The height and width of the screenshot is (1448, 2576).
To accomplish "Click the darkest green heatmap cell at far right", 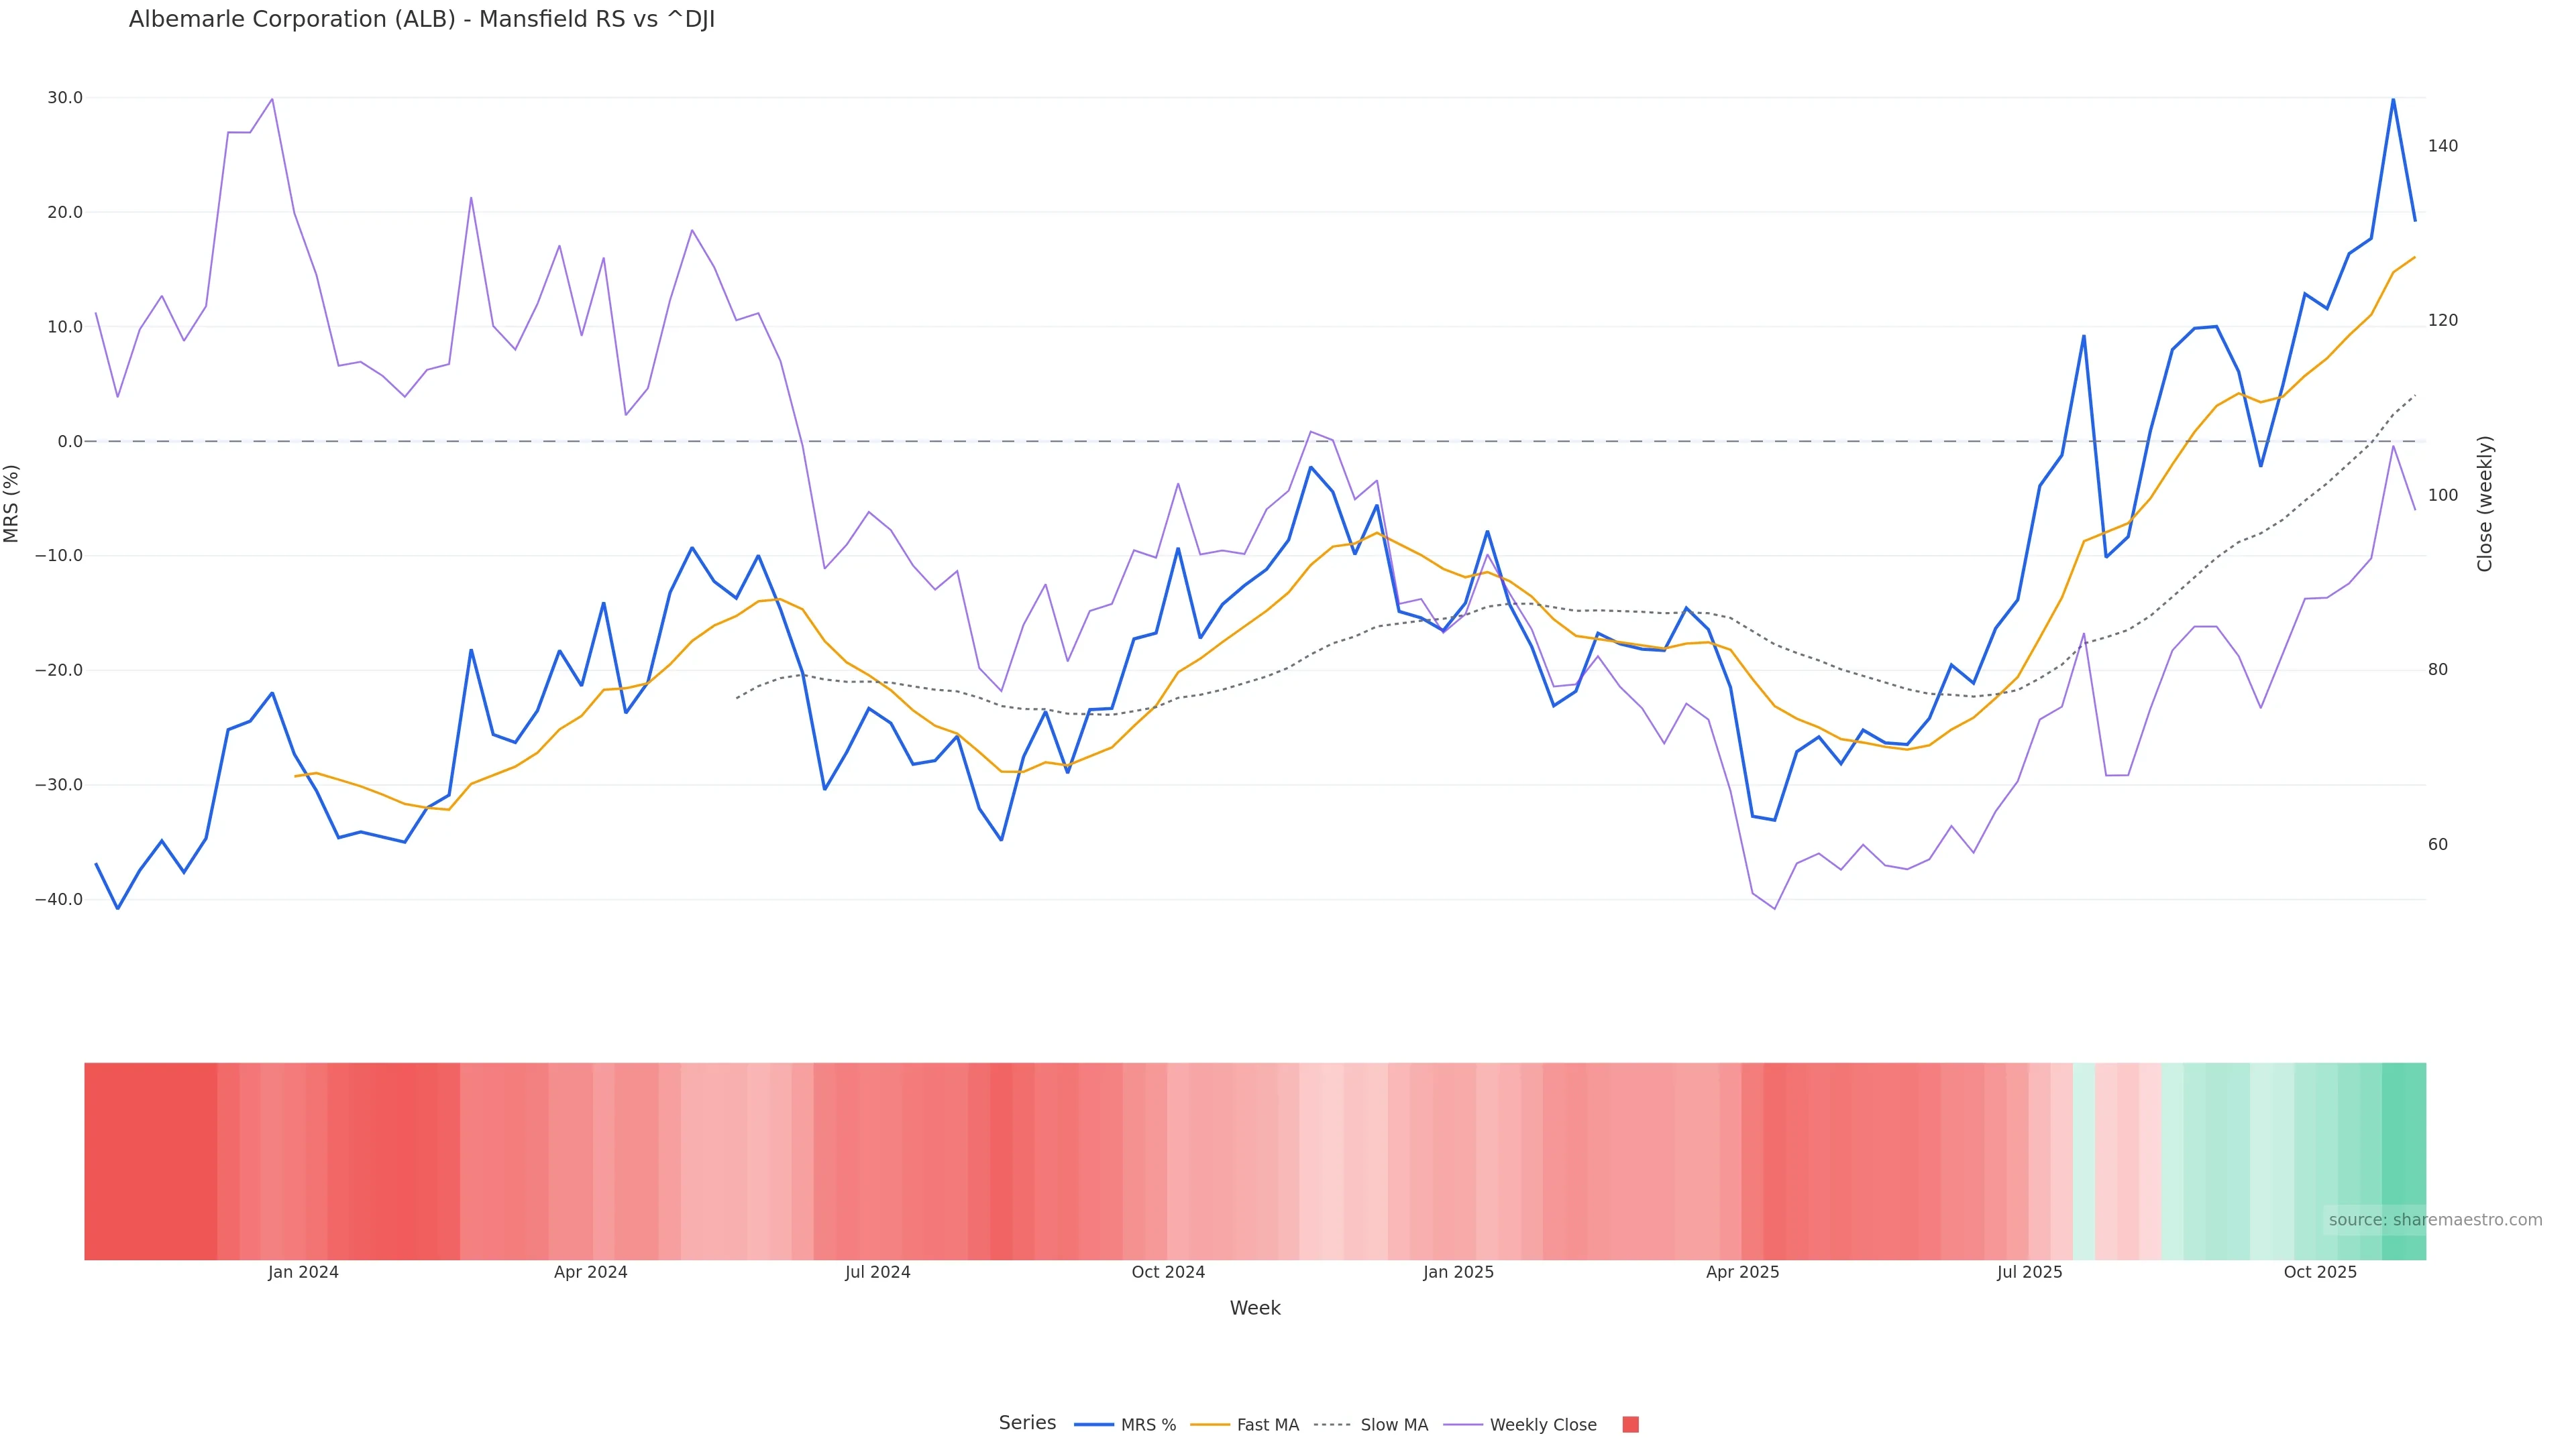I will [2403, 1159].
